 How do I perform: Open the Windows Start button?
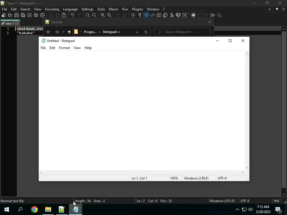[7, 209]
